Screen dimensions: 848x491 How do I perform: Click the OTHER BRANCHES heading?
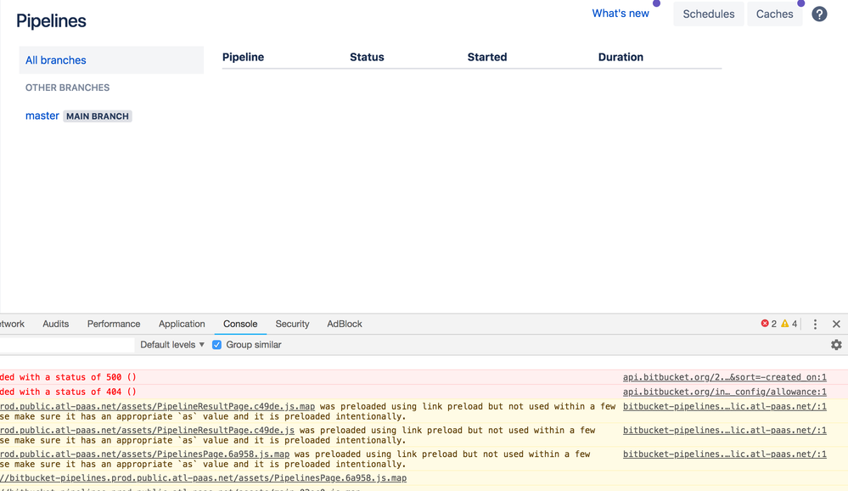[68, 87]
